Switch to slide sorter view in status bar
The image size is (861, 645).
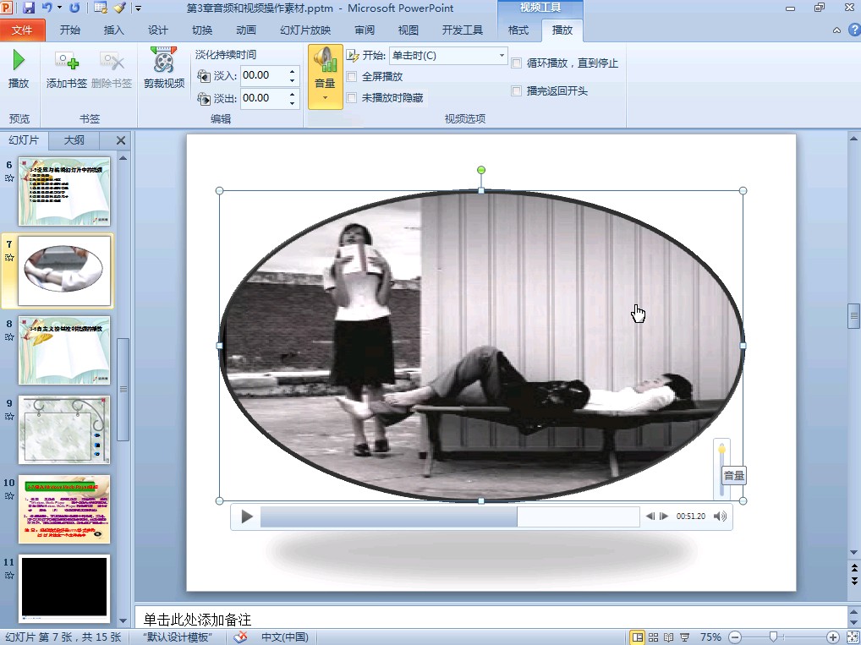(653, 637)
